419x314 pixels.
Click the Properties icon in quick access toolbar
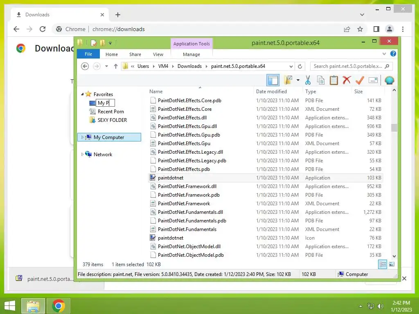coord(94,43)
